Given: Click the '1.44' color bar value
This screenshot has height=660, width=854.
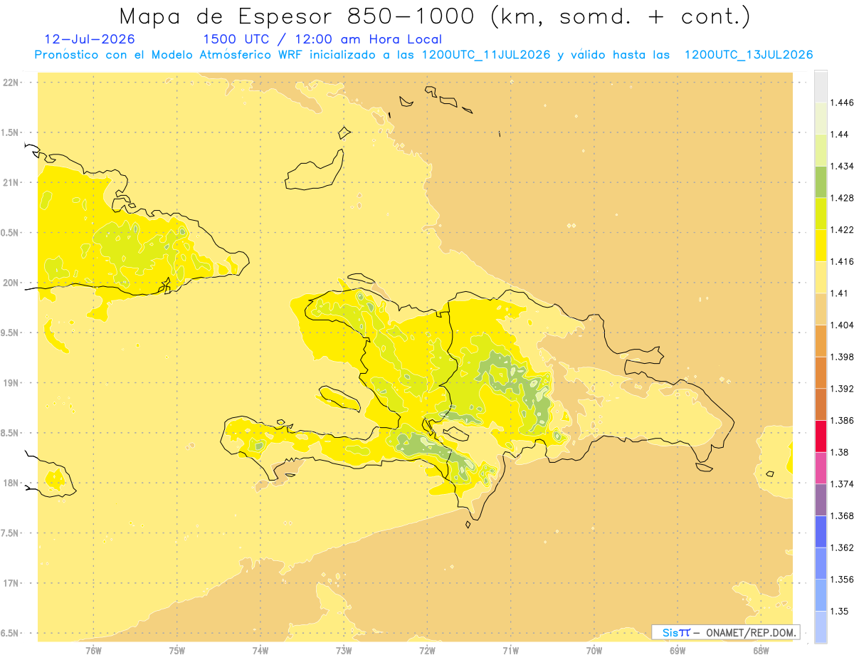Looking at the screenshot, I should (839, 134).
